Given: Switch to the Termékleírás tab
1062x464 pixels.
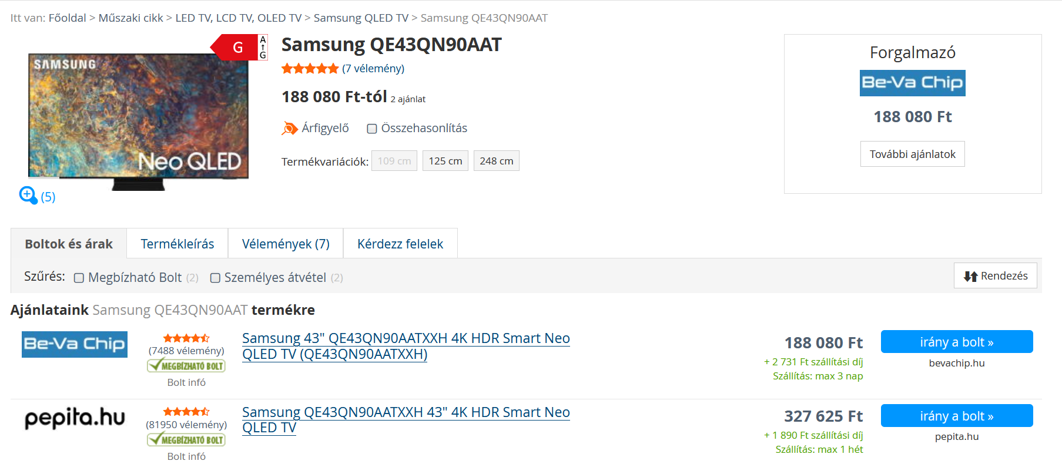Looking at the screenshot, I should click(177, 244).
